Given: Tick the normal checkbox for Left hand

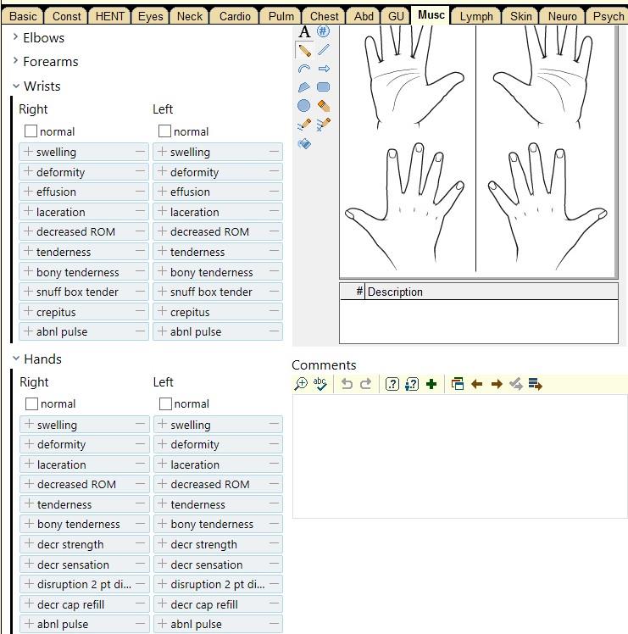Looking at the screenshot, I should 165,404.
